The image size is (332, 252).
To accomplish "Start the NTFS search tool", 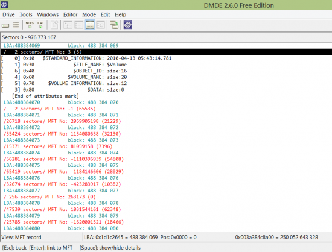I will [x=30, y=25].
